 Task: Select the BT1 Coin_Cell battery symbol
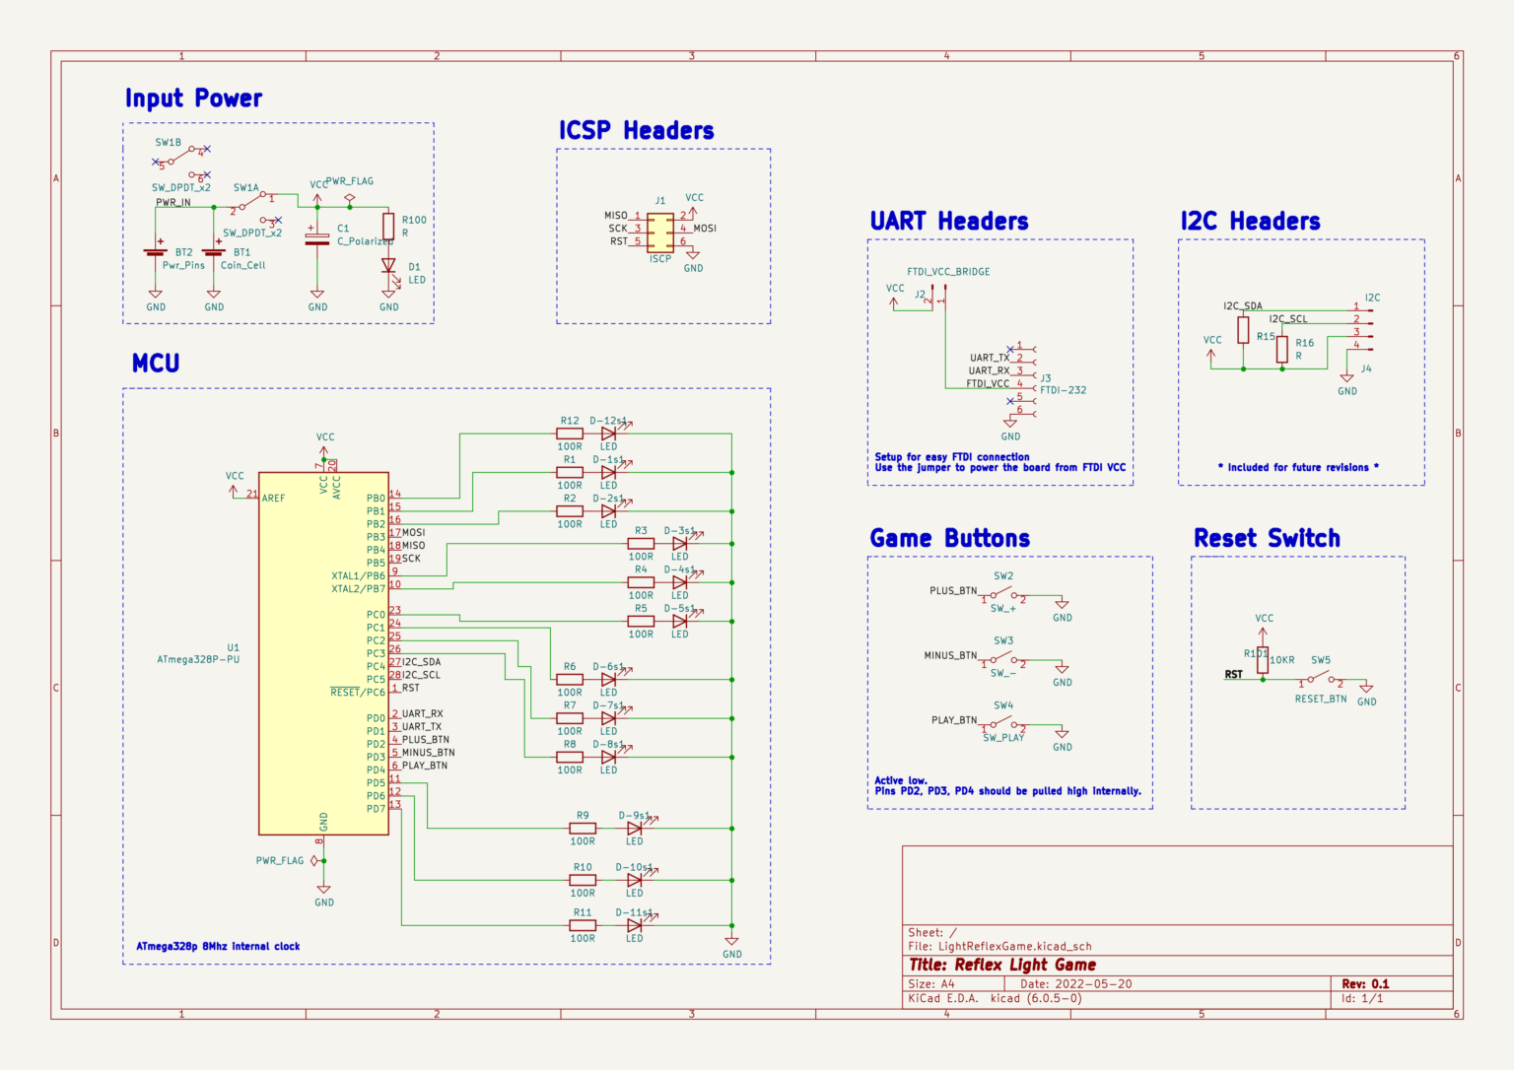pyautogui.click(x=214, y=252)
